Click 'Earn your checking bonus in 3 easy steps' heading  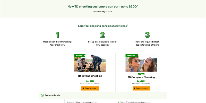point(102,26)
